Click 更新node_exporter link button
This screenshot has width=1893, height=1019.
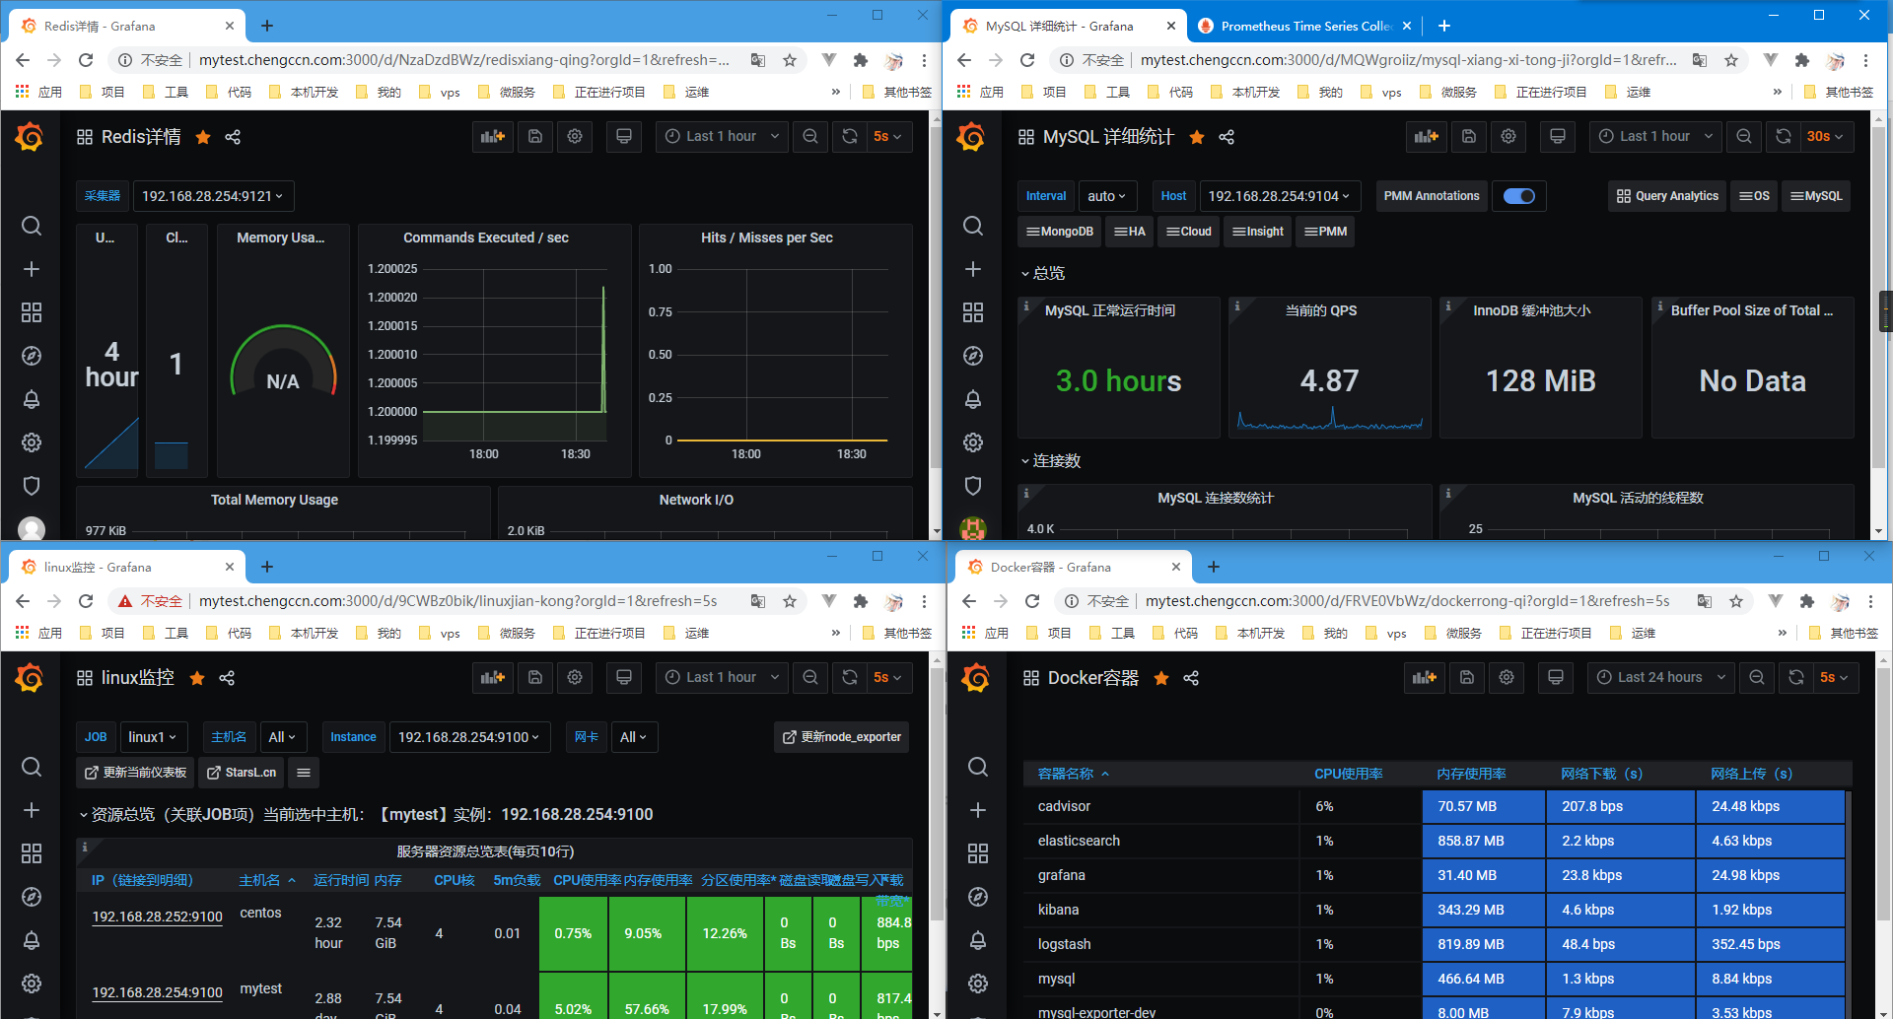tap(842, 737)
